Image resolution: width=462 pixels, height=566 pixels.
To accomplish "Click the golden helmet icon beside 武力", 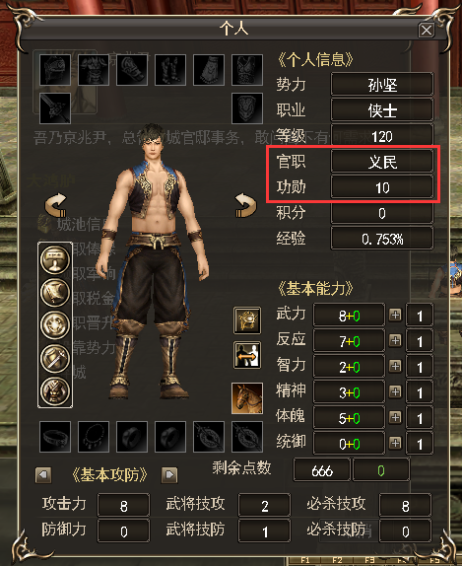I will (247, 320).
